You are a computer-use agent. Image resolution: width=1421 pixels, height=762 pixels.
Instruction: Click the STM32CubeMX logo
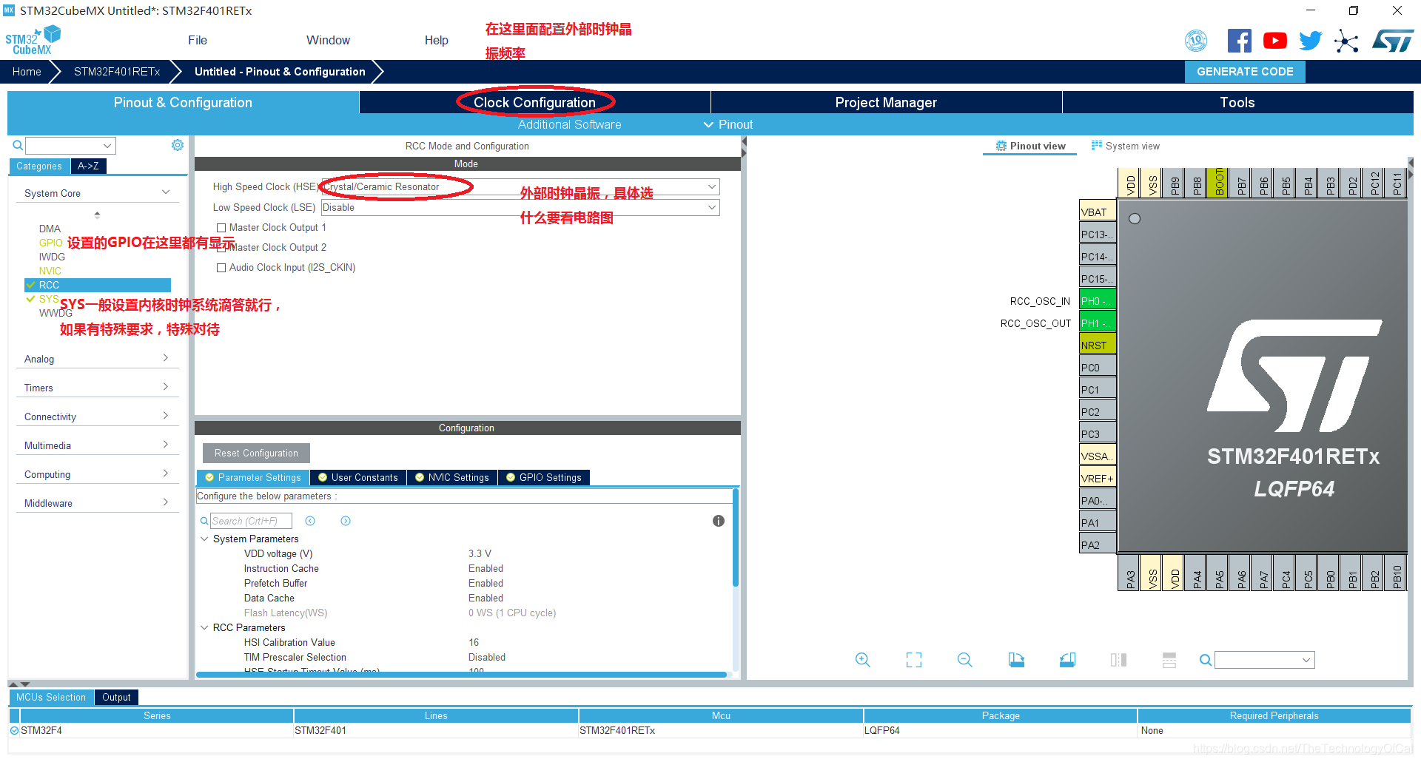point(33,41)
